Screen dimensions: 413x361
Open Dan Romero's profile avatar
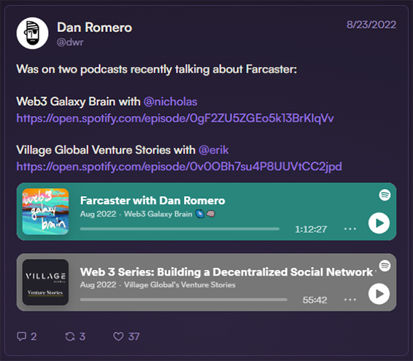tap(32, 33)
